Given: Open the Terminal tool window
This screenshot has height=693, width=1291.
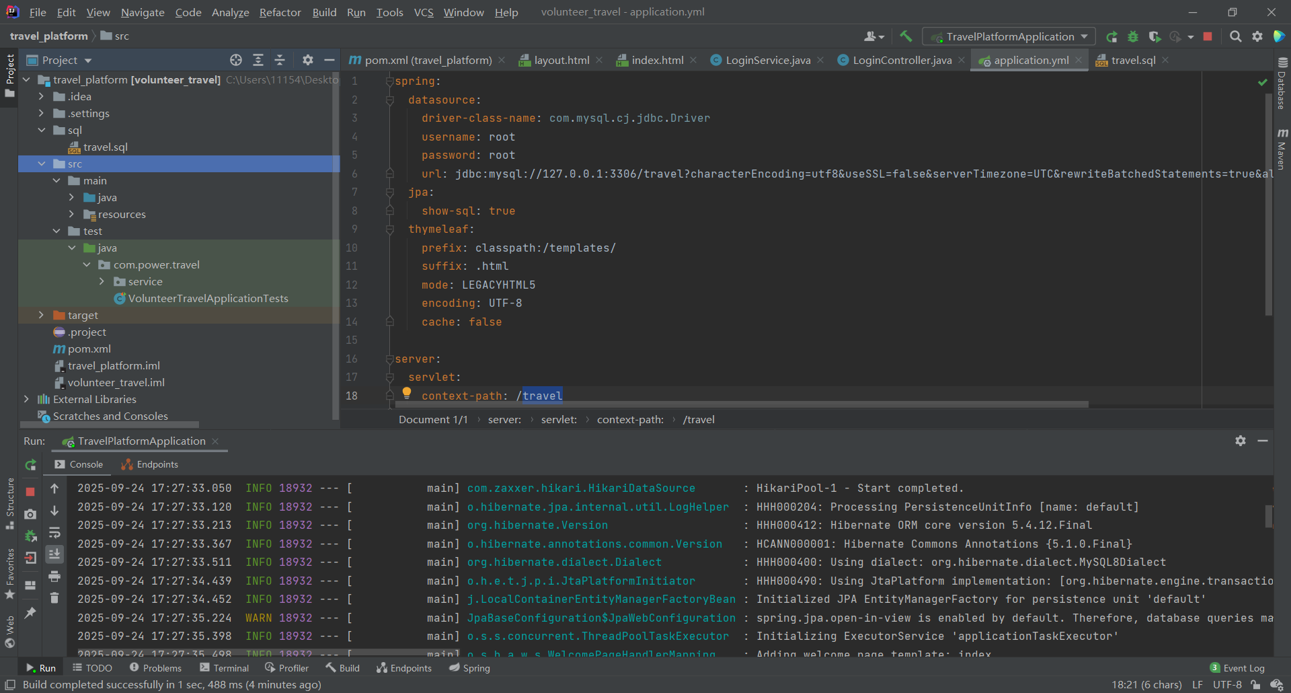Looking at the screenshot, I should 224,668.
